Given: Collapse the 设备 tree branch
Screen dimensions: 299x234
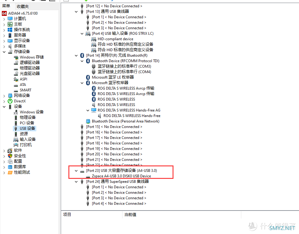Looking at the screenshot, I should pos(4,107).
